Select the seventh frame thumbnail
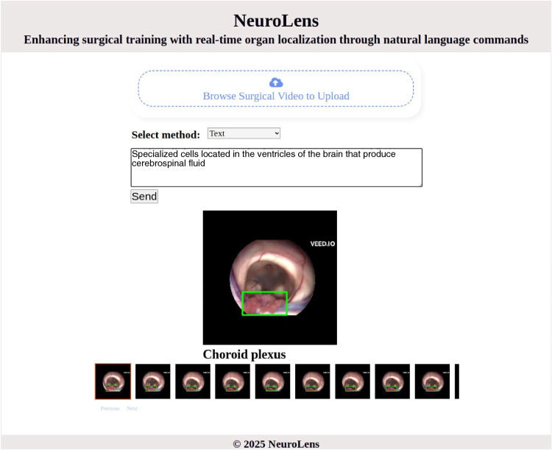This screenshot has height=450, width=552. 353,382
